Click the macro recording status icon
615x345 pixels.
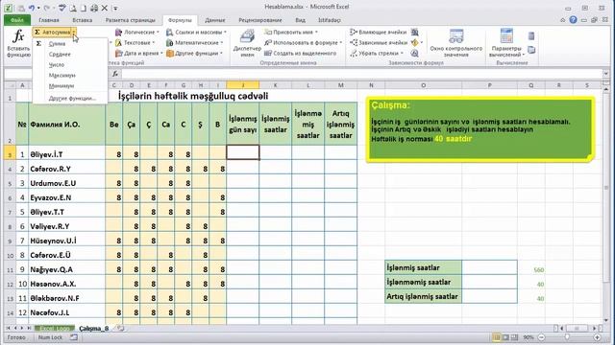(74, 336)
